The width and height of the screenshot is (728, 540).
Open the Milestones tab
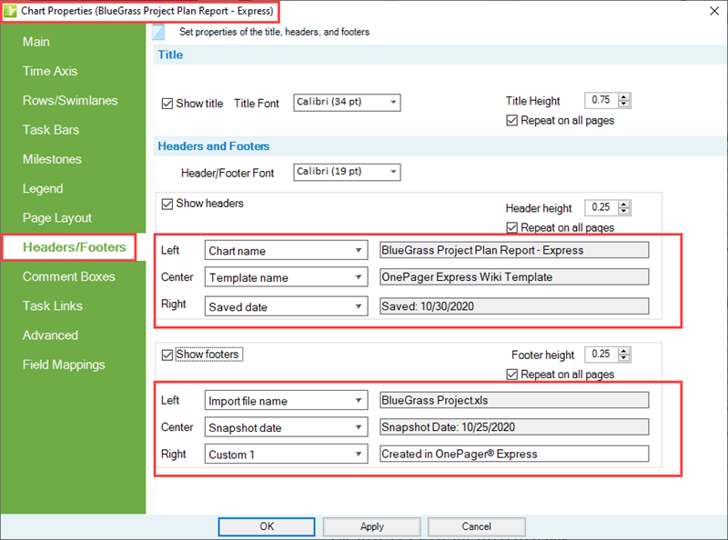[x=52, y=159]
